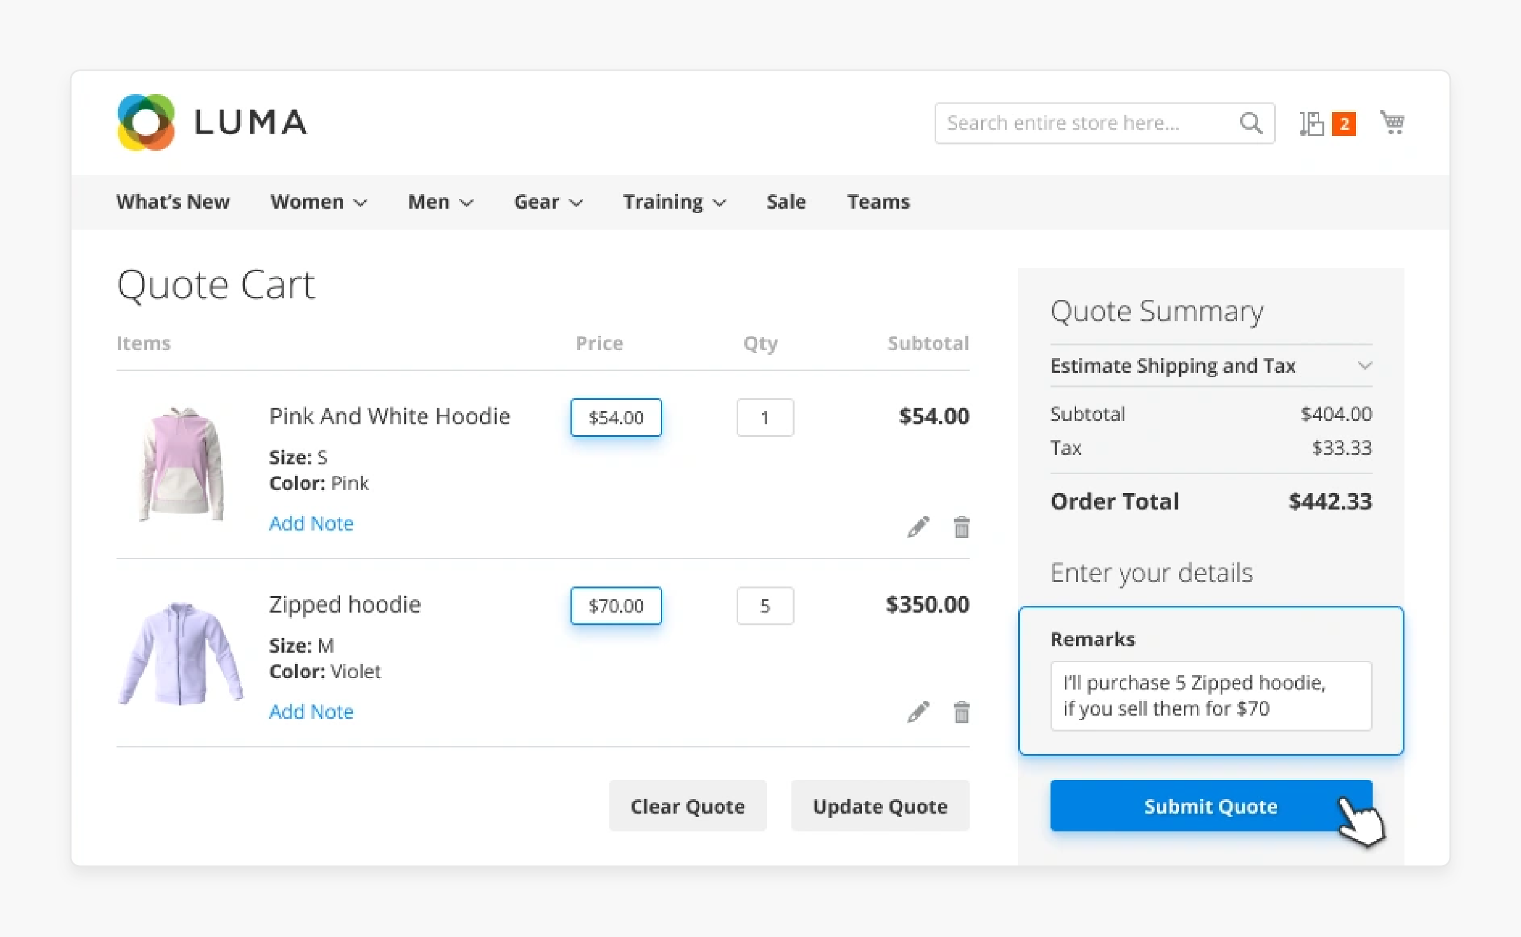
Task: Expand the Gear menu chevron
Action: click(576, 203)
